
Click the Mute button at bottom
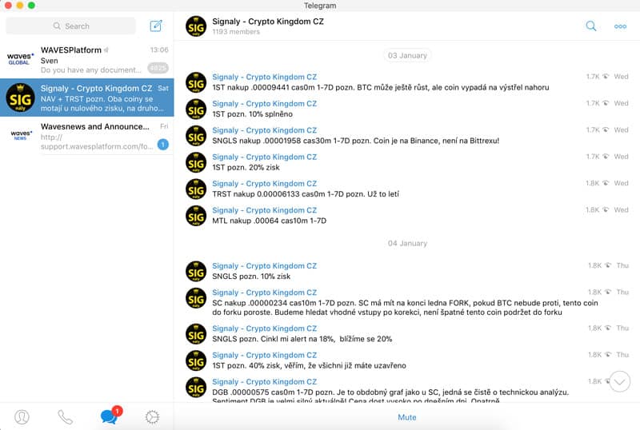[x=407, y=417]
